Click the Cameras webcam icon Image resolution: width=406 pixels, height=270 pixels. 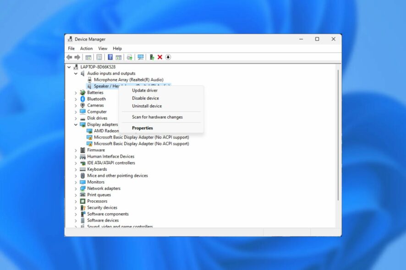pos(82,105)
